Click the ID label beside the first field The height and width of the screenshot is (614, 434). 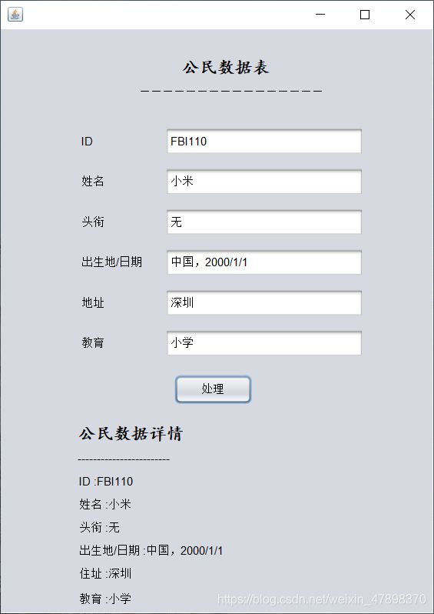[87, 142]
